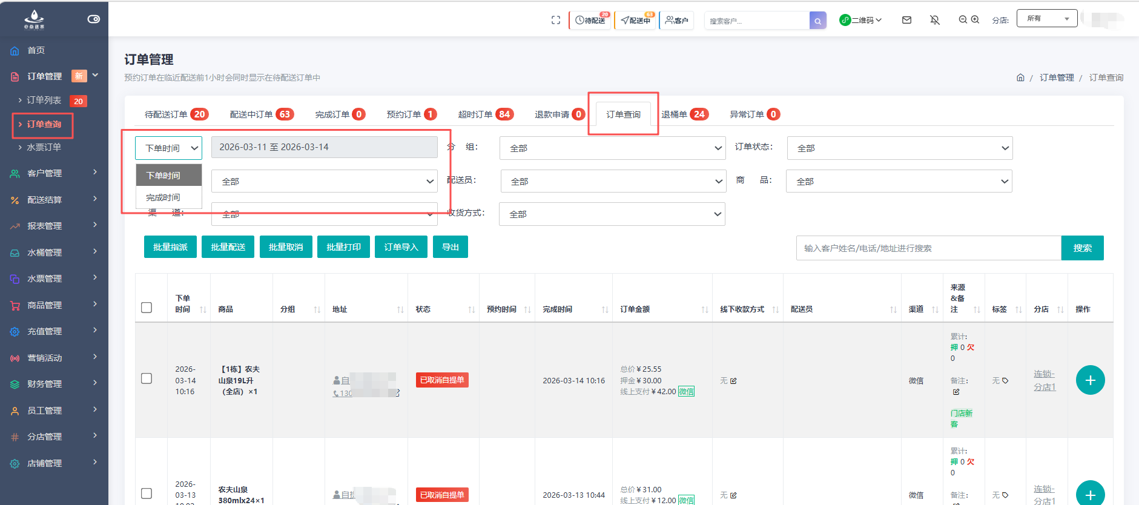Open the mail envelope icon

[x=906, y=20]
